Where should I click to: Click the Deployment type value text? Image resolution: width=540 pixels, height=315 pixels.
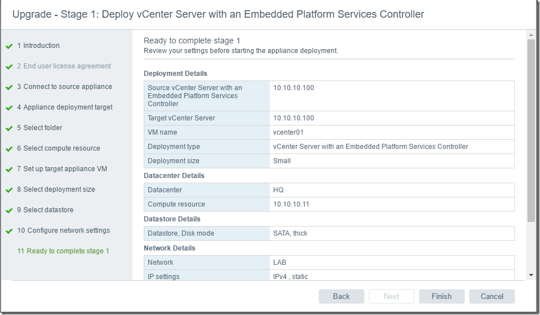point(371,147)
